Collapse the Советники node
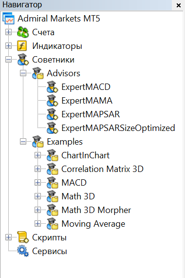 [8, 60]
